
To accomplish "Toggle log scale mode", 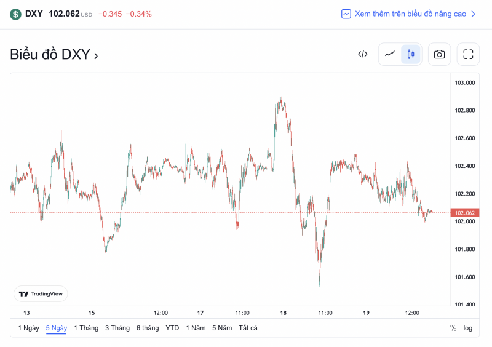I will 468,328.
